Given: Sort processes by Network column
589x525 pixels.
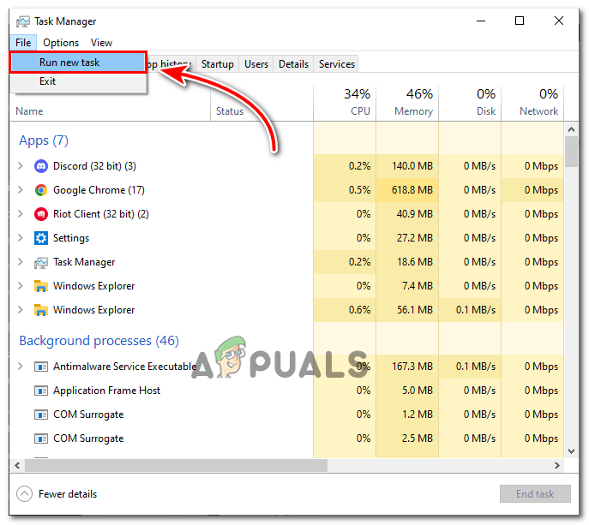Looking at the screenshot, I should coord(532,102).
